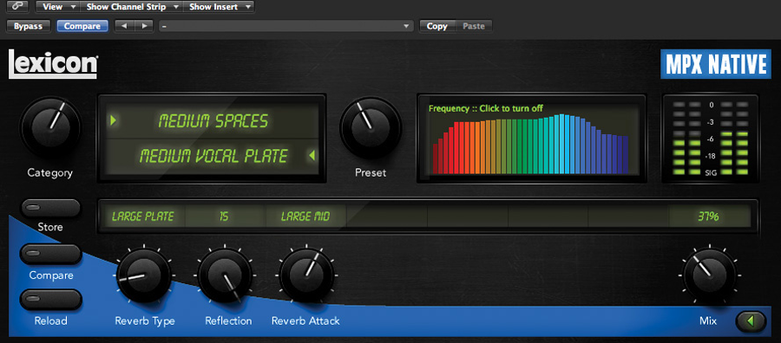Click the Mix knob
Screen dimensions: 781x343
(710, 275)
